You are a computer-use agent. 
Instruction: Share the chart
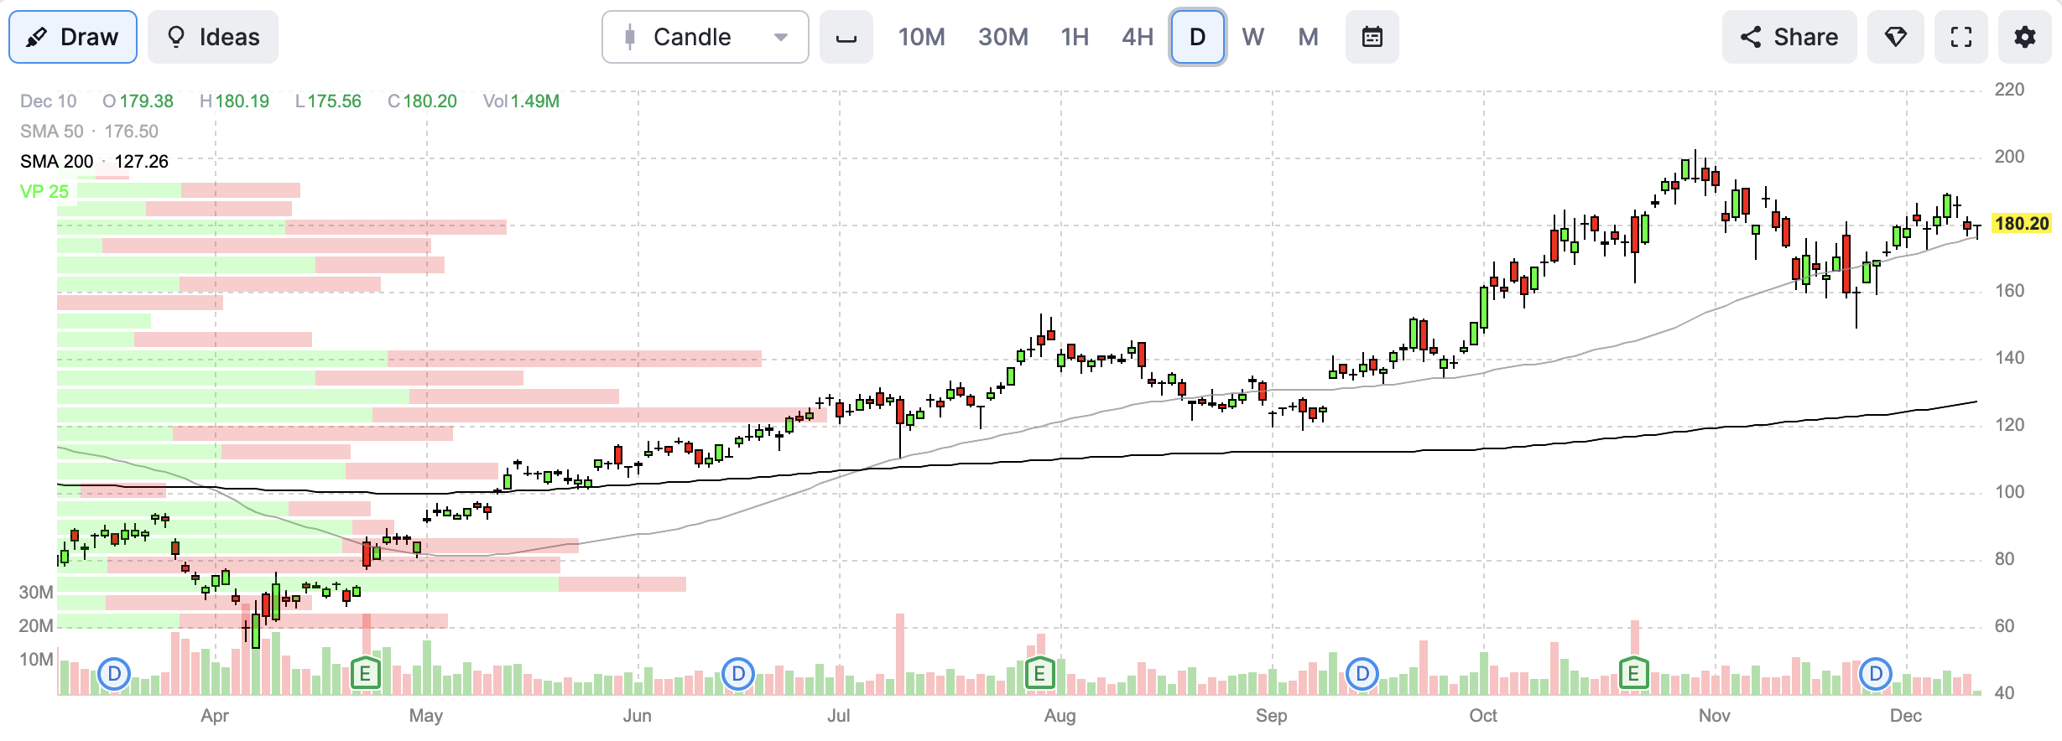tap(1789, 37)
